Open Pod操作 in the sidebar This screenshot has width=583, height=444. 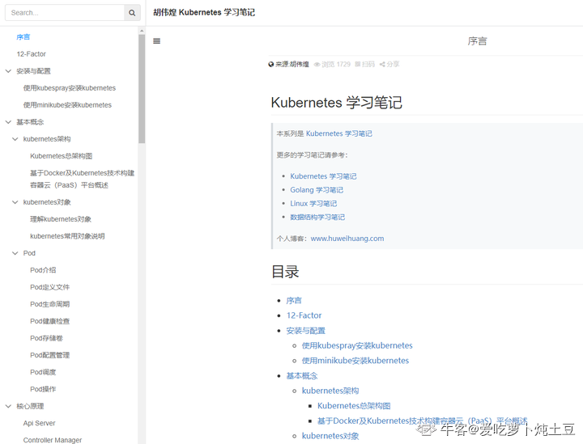tap(43, 389)
